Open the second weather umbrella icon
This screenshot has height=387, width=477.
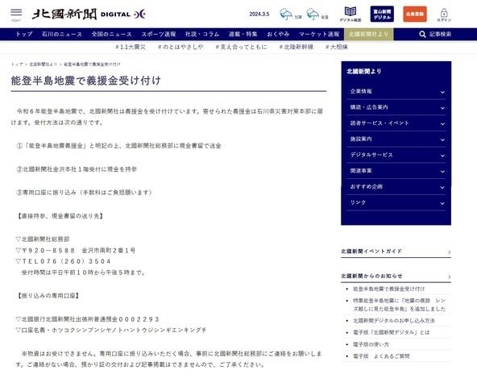pyautogui.click(x=313, y=15)
